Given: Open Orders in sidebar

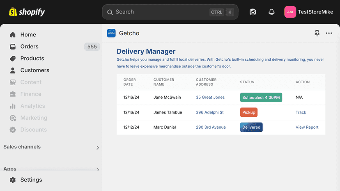Looking at the screenshot, I should [29, 47].
